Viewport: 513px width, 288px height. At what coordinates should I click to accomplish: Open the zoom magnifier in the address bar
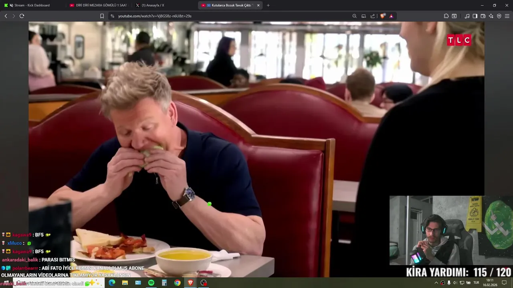click(354, 16)
